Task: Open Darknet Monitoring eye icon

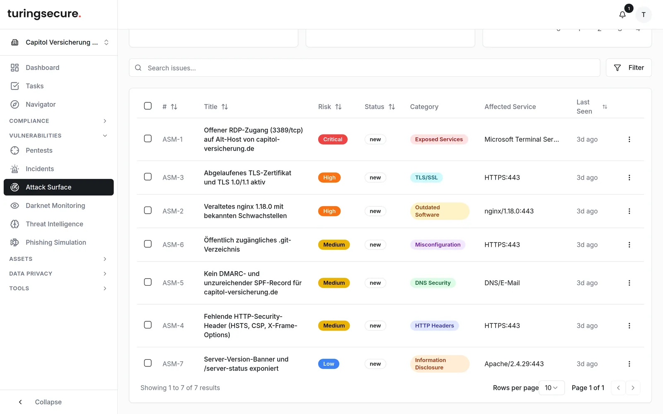Action: (x=15, y=206)
